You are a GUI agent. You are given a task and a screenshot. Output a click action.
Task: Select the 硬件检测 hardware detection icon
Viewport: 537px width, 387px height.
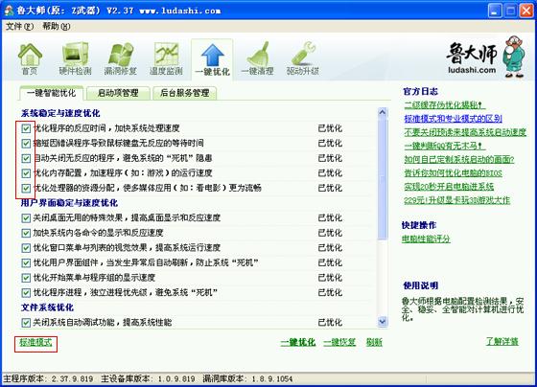click(75, 58)
